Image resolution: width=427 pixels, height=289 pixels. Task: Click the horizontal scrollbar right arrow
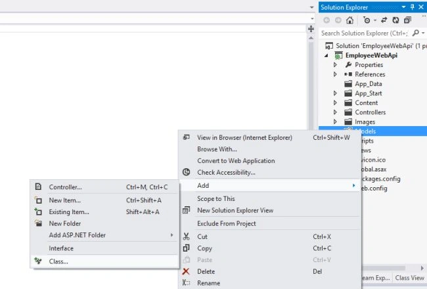click(x=422, y=268)
